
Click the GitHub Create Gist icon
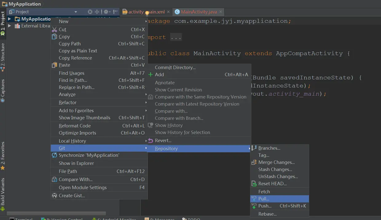click(x=54, y=195)
